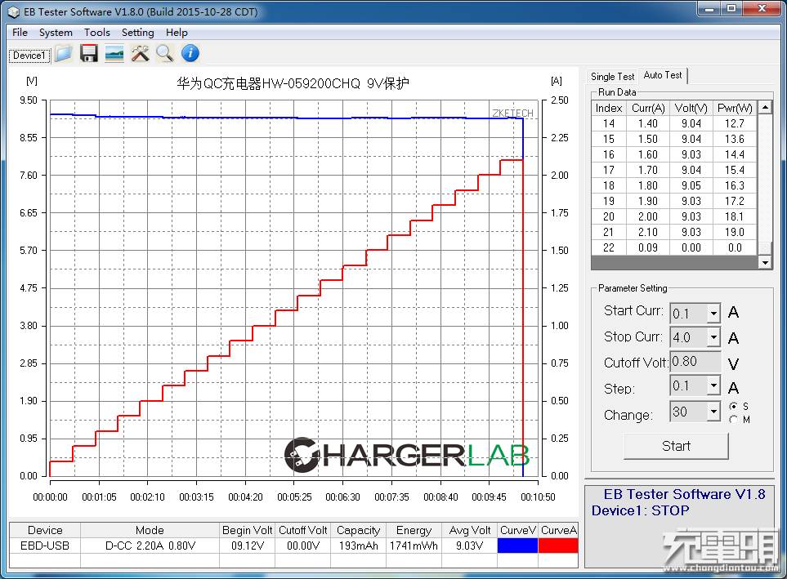
Task: Click the Cutoff Volt input field
Action: pyautogui.click(x=695, y=361)
